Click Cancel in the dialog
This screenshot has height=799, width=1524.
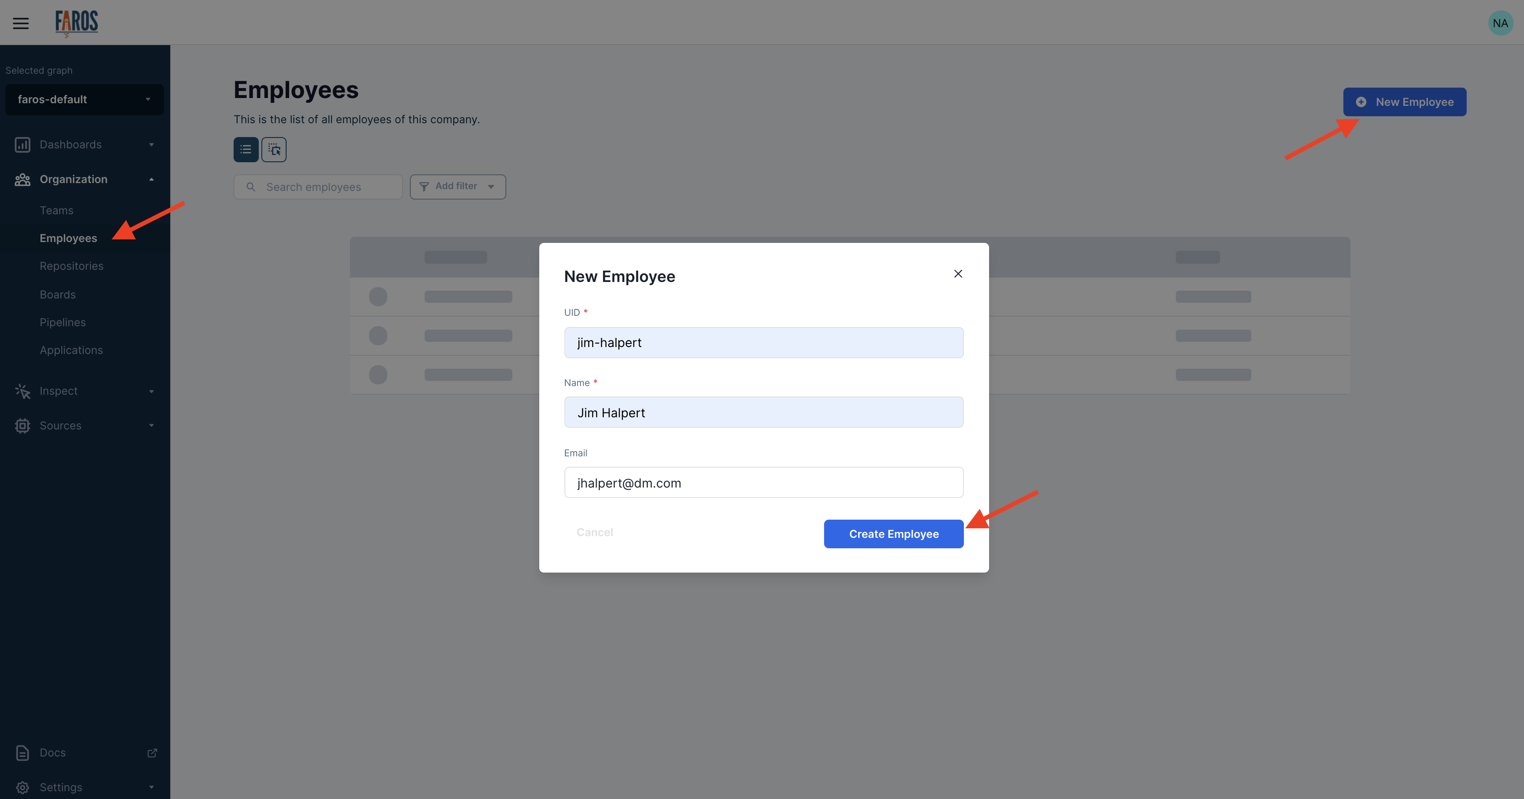point(594,533)
